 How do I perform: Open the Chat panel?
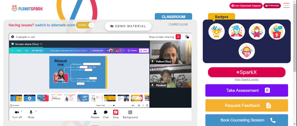pyautogui.click(x=106, y=114)
